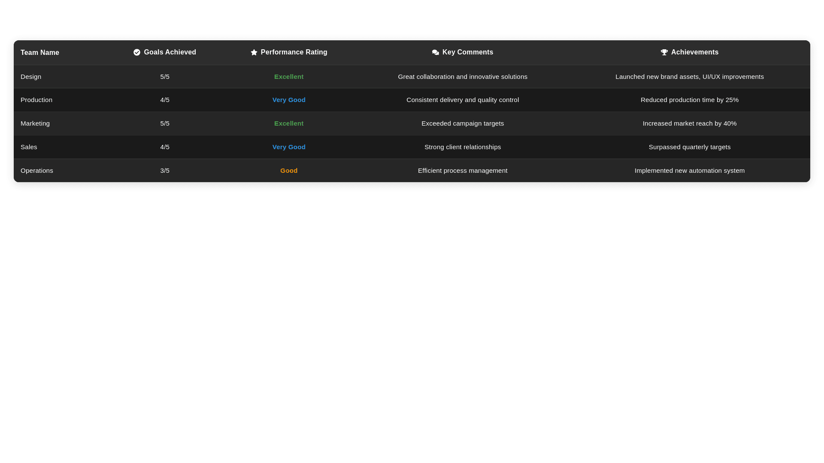Viewport: 824px width, 463px height.
Task: Click the 'Exceeded campaign targets' comment
Action: click(463, 123)
